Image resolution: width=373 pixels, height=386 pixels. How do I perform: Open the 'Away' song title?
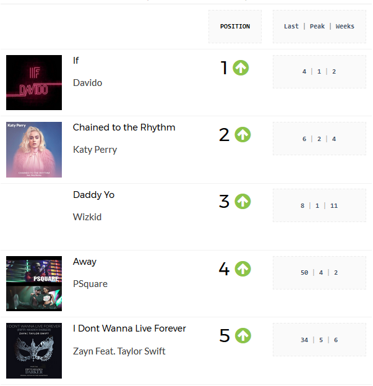click(x=85, y=262)
